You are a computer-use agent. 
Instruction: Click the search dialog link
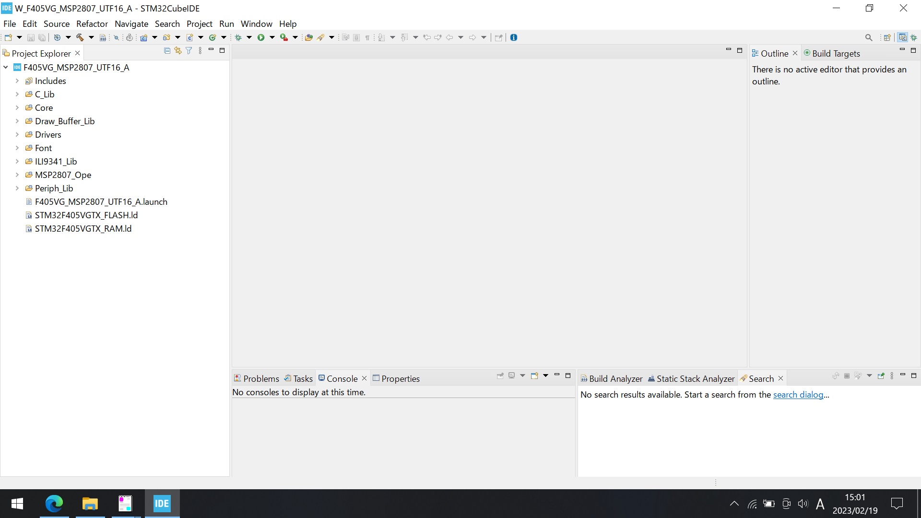[x=798, y=394]
